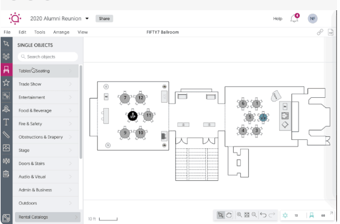Select round table 4 on floorplan
This screenshot has height=224, width=340.
point(243,131)
